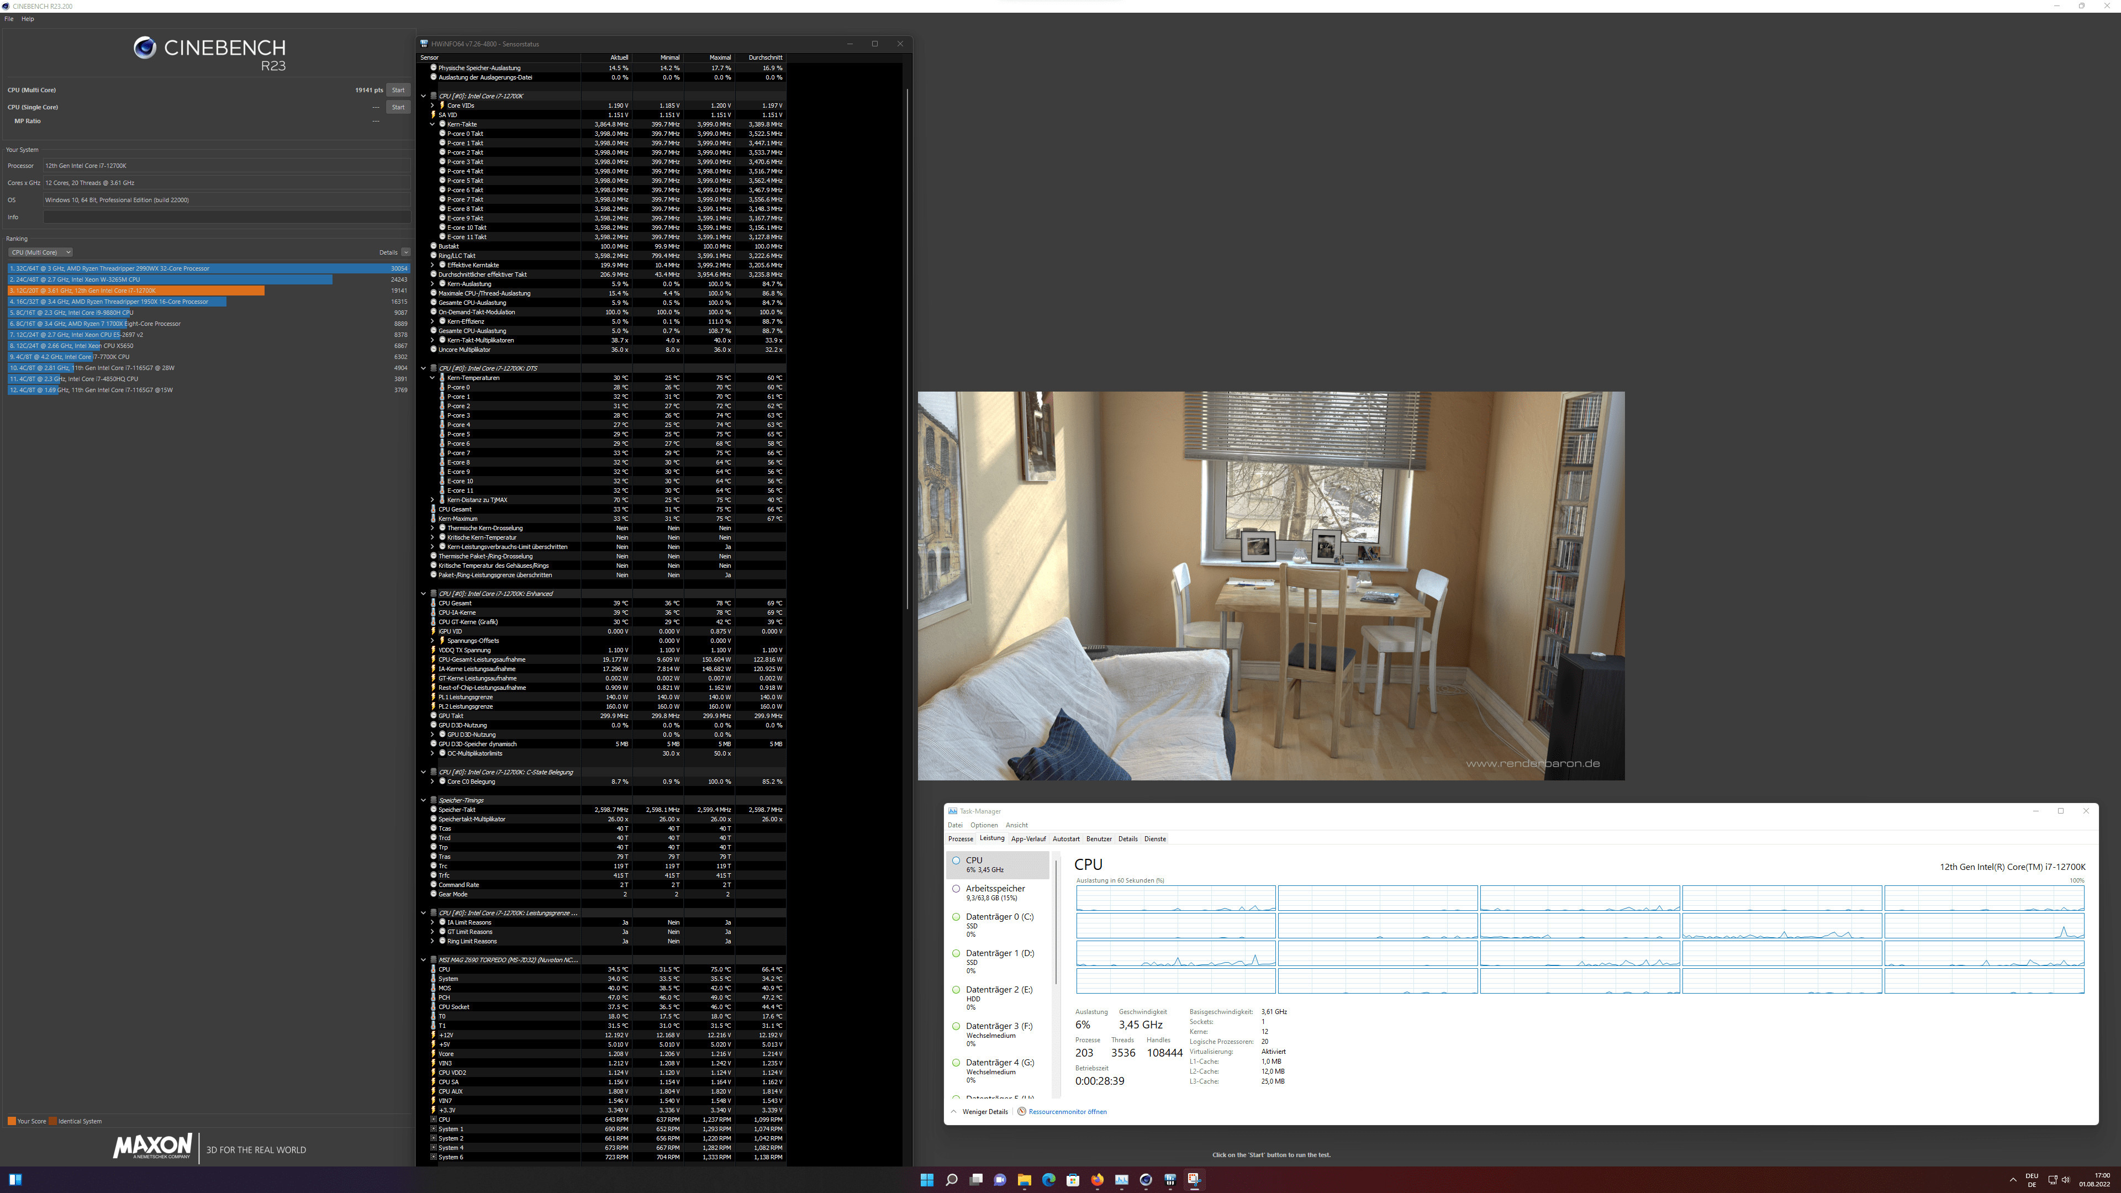The width and height of the screenshot is (2121, 1193).
Task: Switch to the Dienste tab
Action: click(x=1155, y=839)
